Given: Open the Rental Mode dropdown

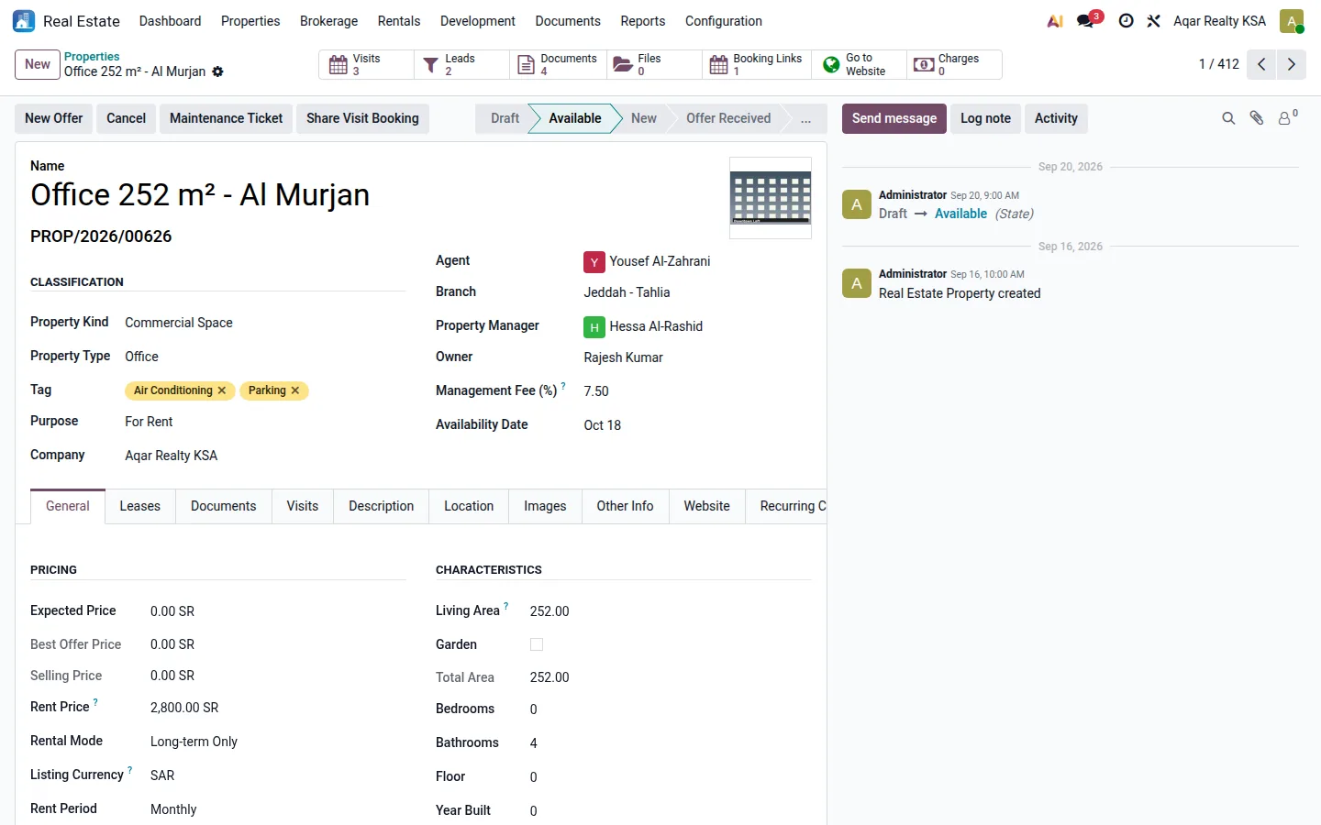Looking at the screenshot, I should (277, 742).
